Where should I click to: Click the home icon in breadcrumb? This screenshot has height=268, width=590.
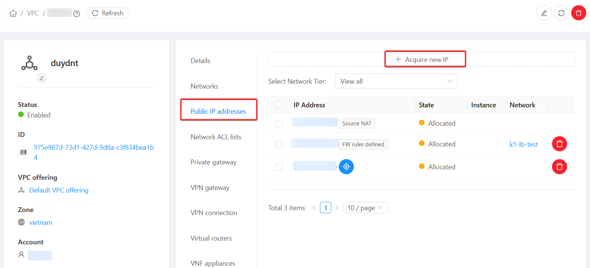click(13, 13)
